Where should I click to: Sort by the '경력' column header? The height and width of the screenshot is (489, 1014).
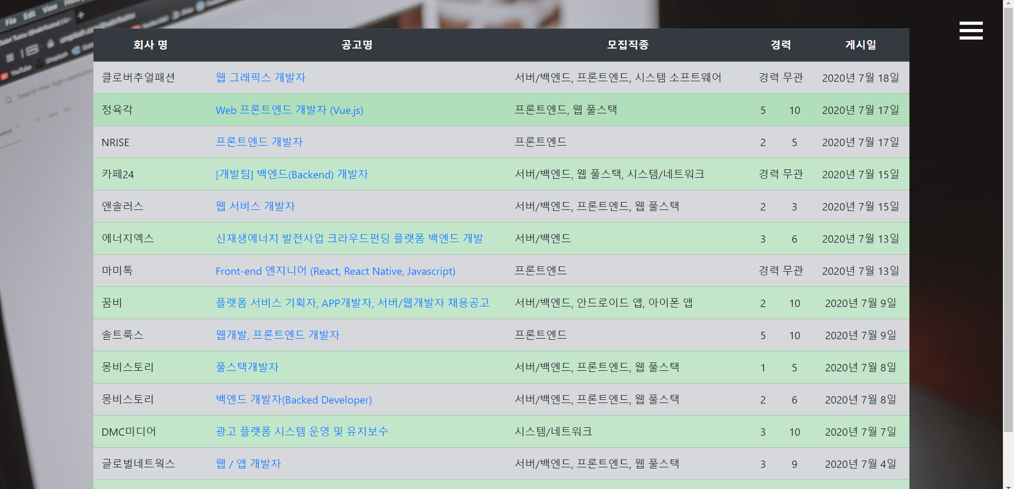[780, 45]
